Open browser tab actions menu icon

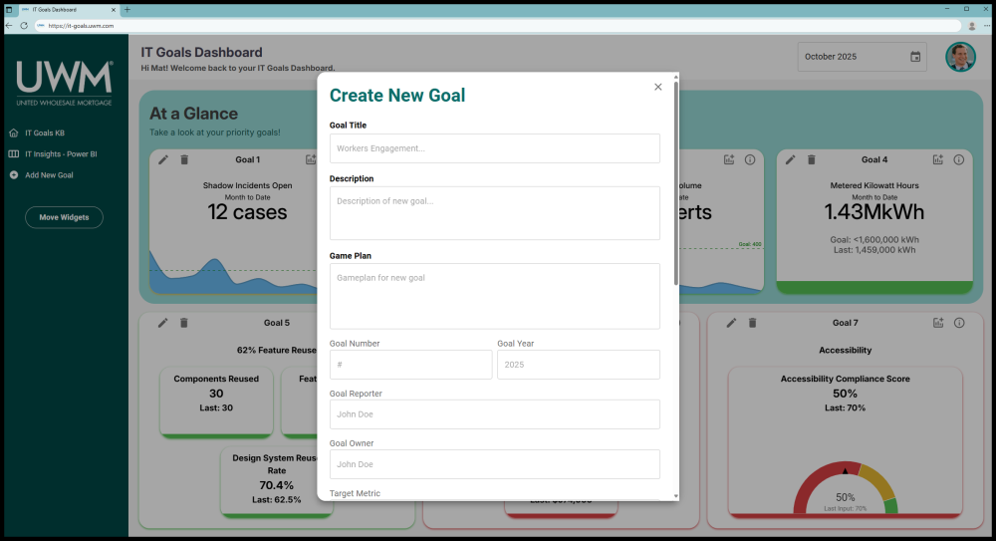pyautogui.click(x=9, y=10)
